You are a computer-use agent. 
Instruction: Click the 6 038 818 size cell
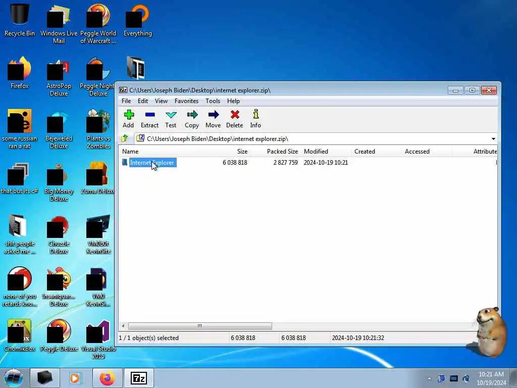point(235,163)
